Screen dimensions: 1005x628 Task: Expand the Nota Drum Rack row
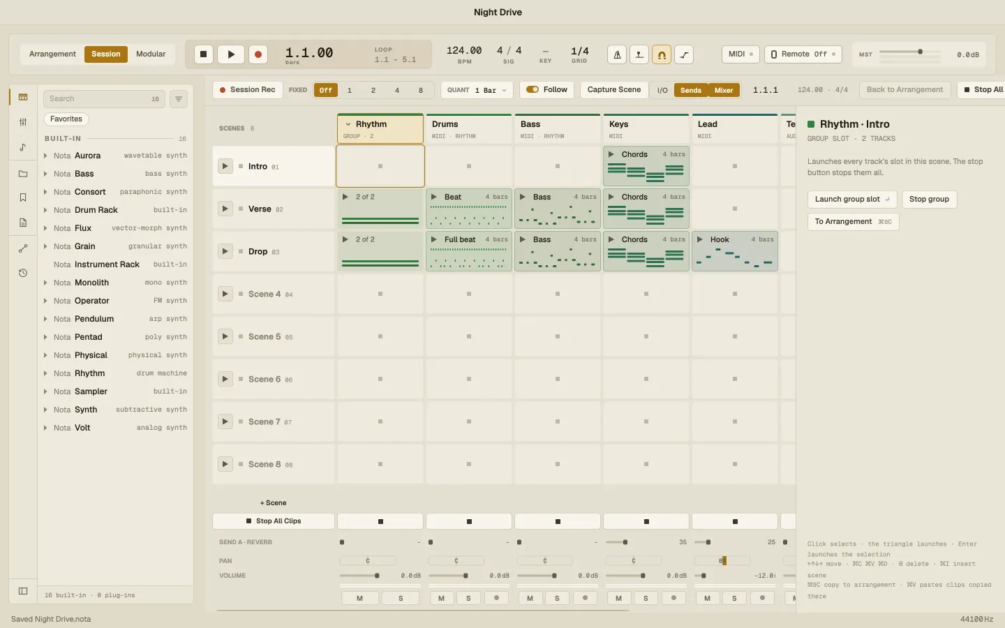45,210
